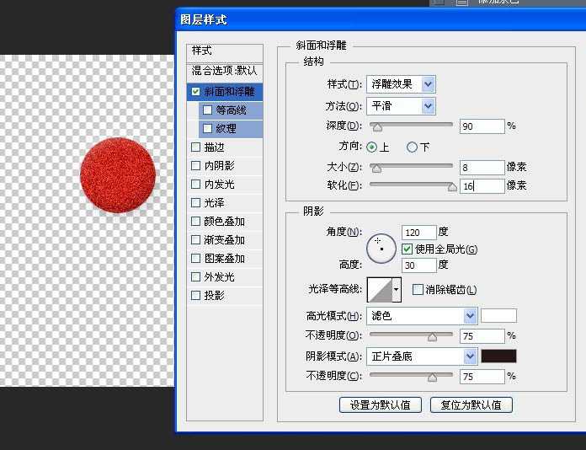Viewport: 586px width, 450px height.
Task: Enable the 图案叠加 checkbox
Action: click(195, 258)
